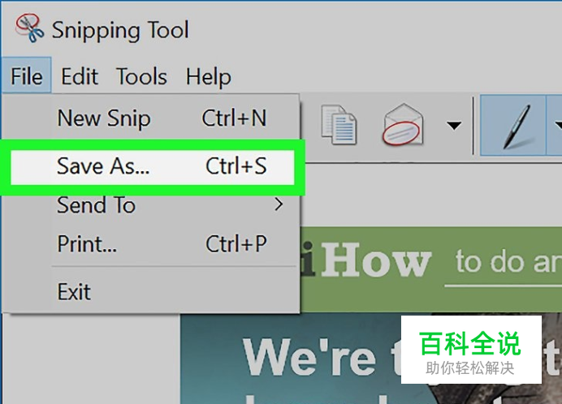Click the Send Snip envelope icon
Screen dimensions: 562x404
coord(403,125)
